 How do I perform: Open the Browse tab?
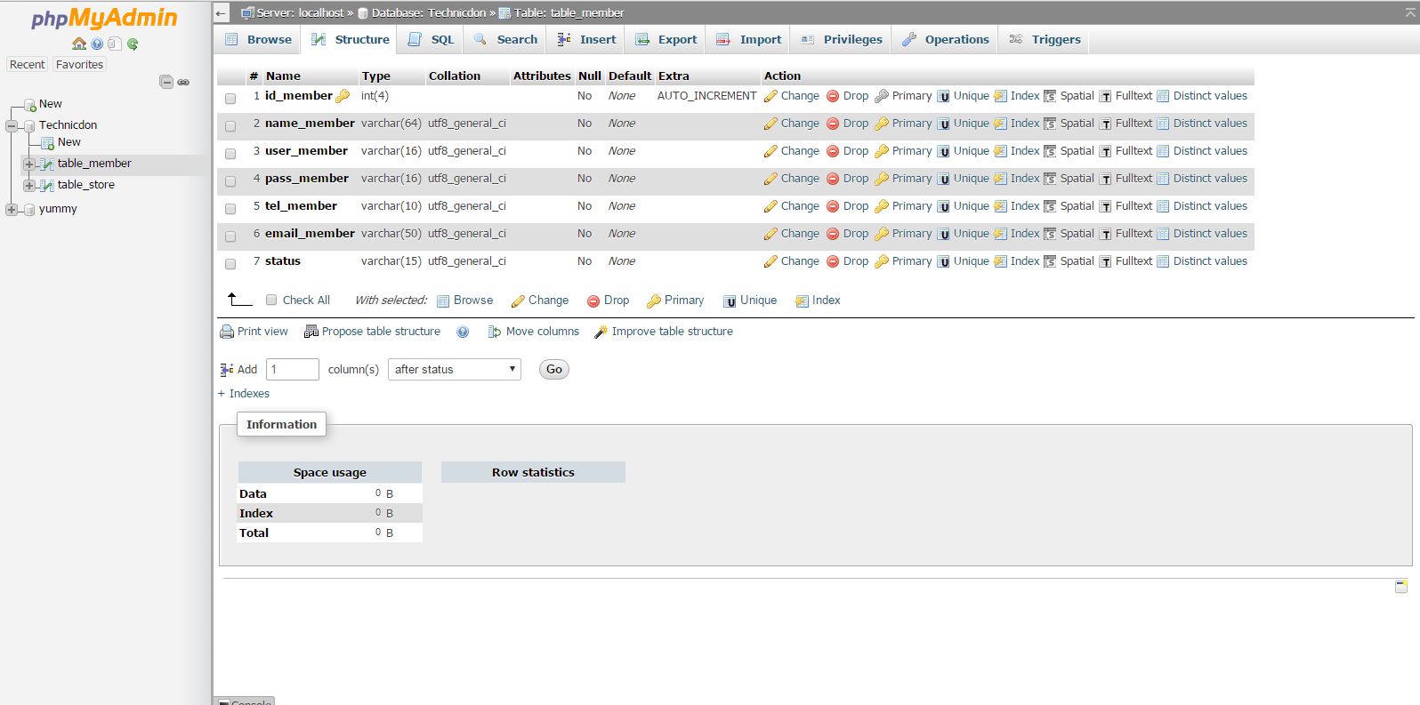pyautogui.click(x=258, y=39)
